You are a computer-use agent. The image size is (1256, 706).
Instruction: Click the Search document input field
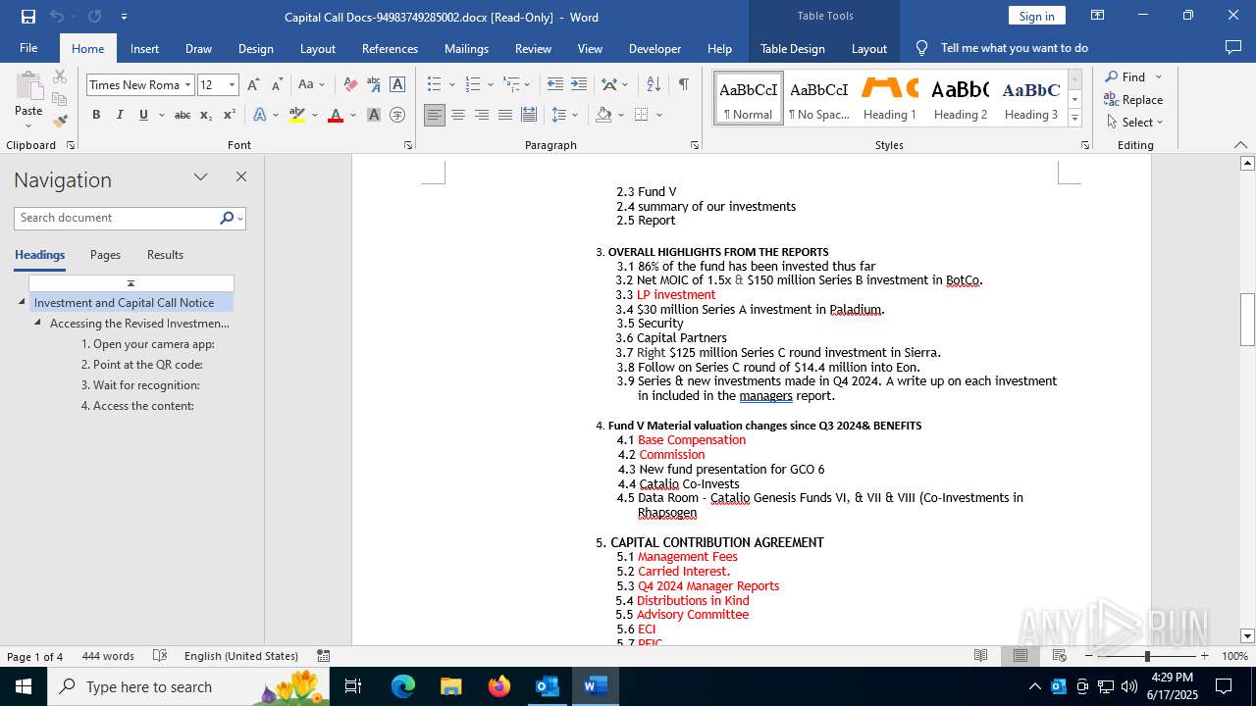coord(118,218)
